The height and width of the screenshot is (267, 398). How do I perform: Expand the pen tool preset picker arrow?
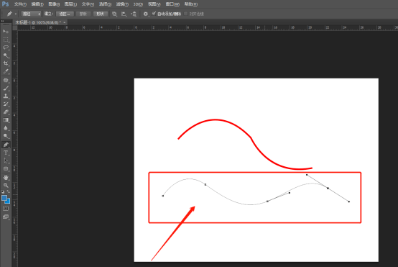click(x=16, y=14)
